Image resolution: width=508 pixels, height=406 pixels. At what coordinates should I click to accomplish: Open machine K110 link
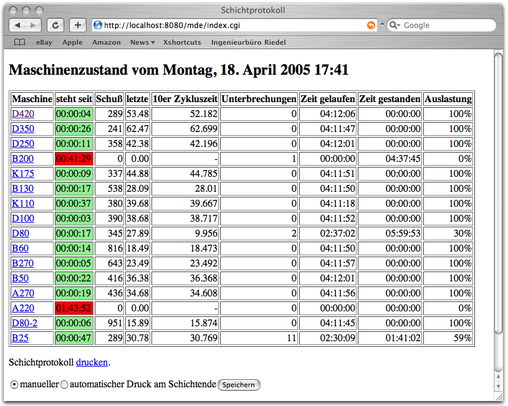click(x=23, y=204)
